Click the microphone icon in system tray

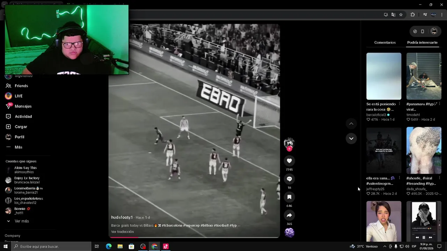396,246
